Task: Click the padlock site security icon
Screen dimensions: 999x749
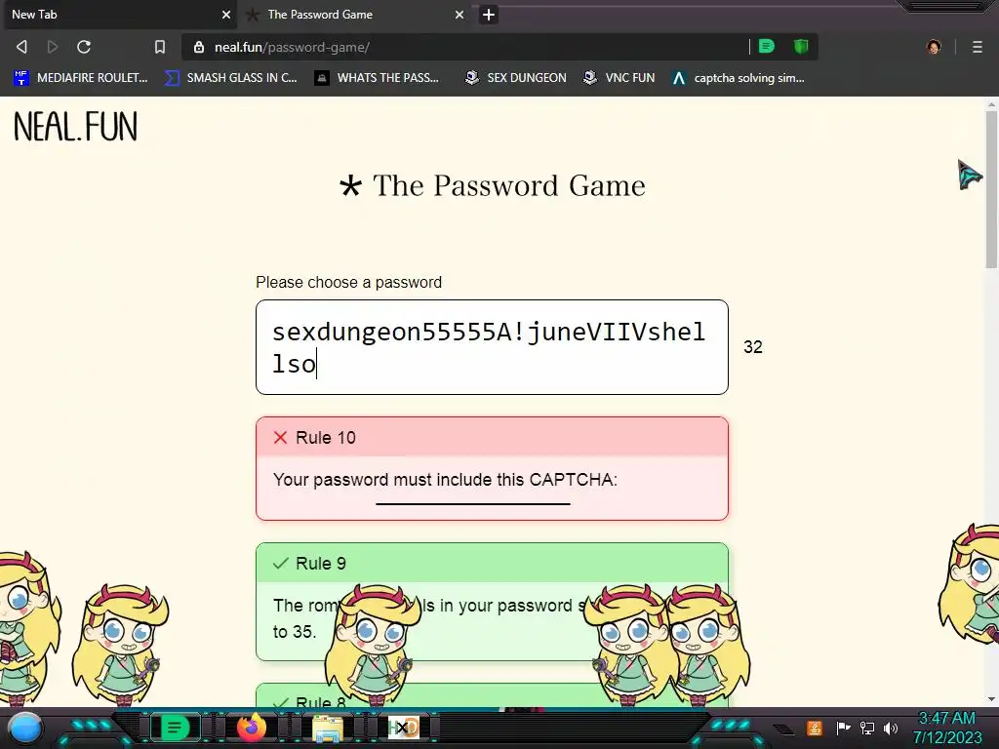Action: 199,47
